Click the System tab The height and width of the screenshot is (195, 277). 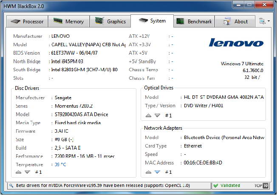point(152,21)
